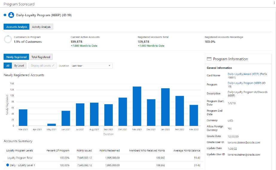Select the Total Registered toggle
Screen dimensions: 276x170
coord(41,57)
